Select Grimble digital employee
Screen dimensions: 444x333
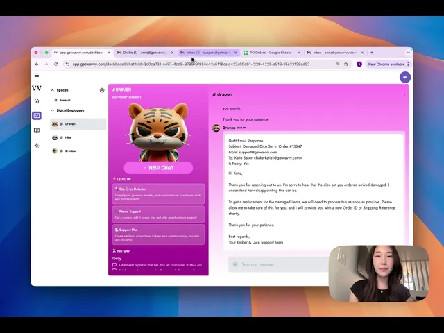[x=78, y=151]
